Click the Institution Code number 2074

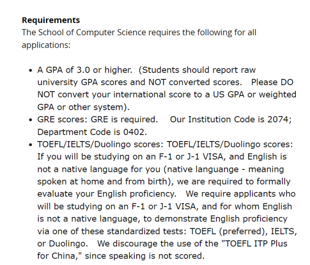279,120
